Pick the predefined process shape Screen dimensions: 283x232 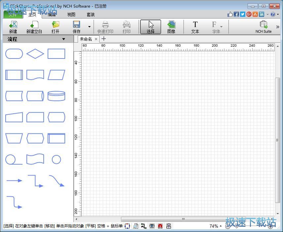[14, 75]
